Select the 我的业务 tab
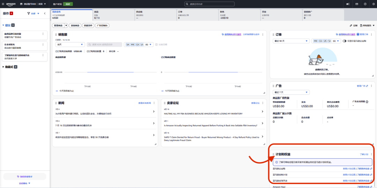Viewport: 377px width, 188px height. 72,15
